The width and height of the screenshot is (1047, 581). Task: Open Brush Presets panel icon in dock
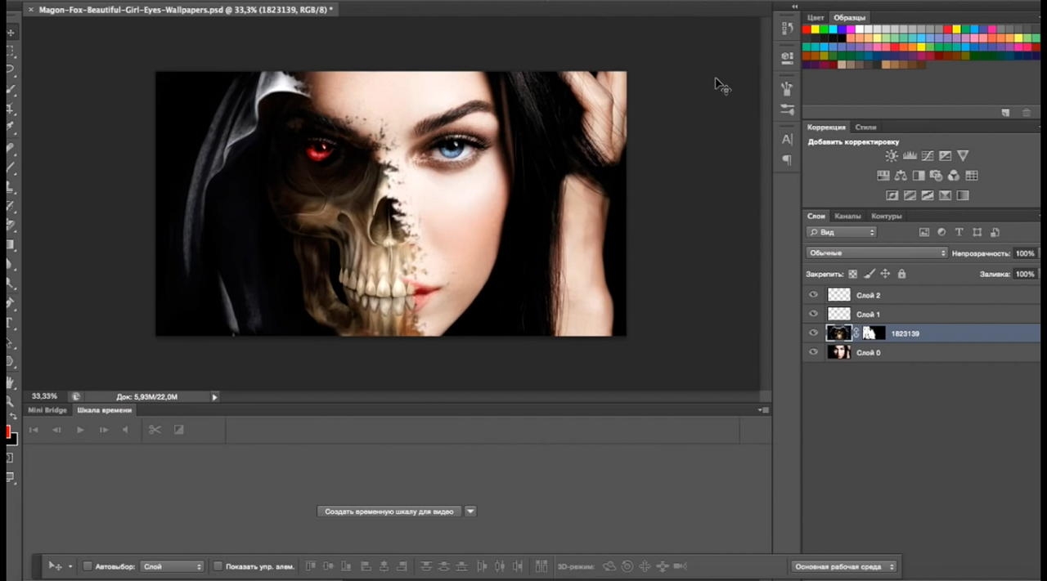[x=787, y=87]
